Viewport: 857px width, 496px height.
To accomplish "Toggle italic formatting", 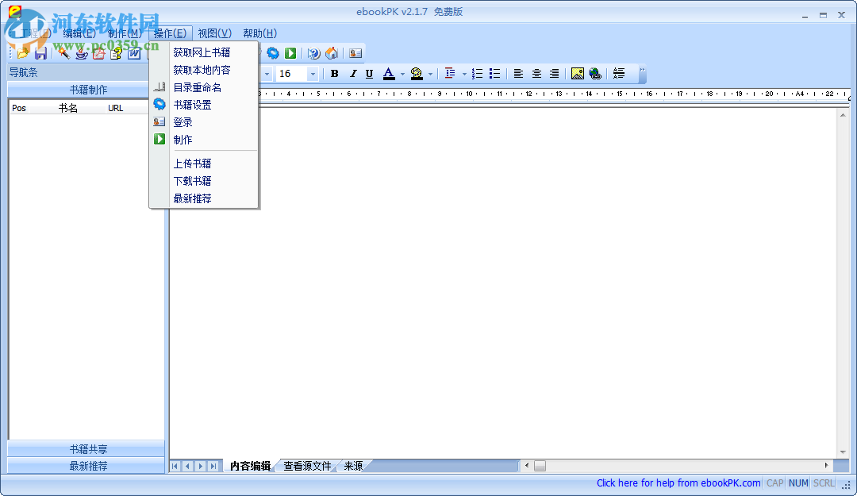I will click(x=352, y=73).
